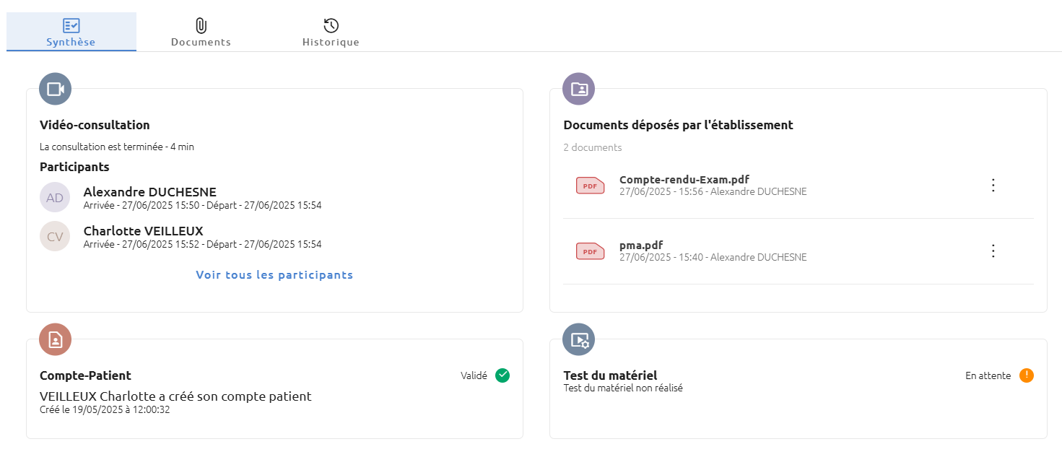The height and width of the screenshot is (452, 1062).
Task: Click the orange En attente warning icon
Action: (x=1027, y=375)
